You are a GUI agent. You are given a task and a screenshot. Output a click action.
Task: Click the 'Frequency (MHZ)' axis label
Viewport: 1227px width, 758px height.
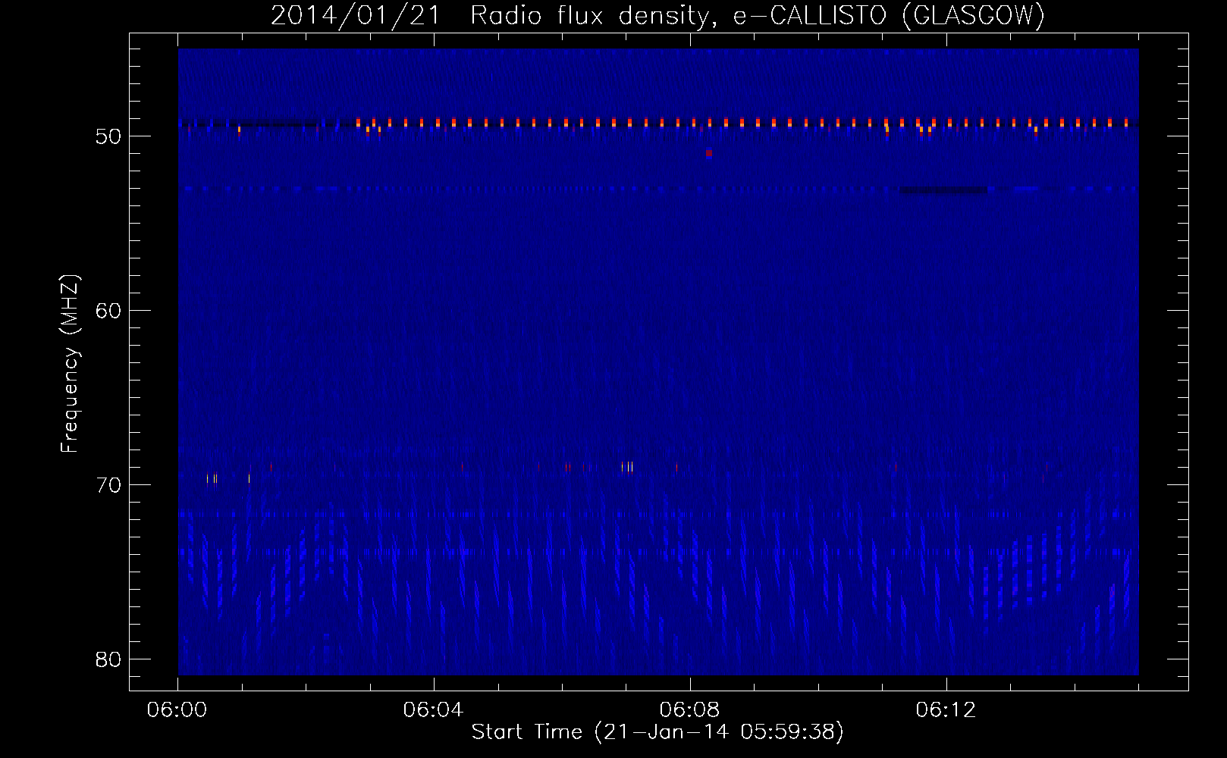[x=69, y=364]
